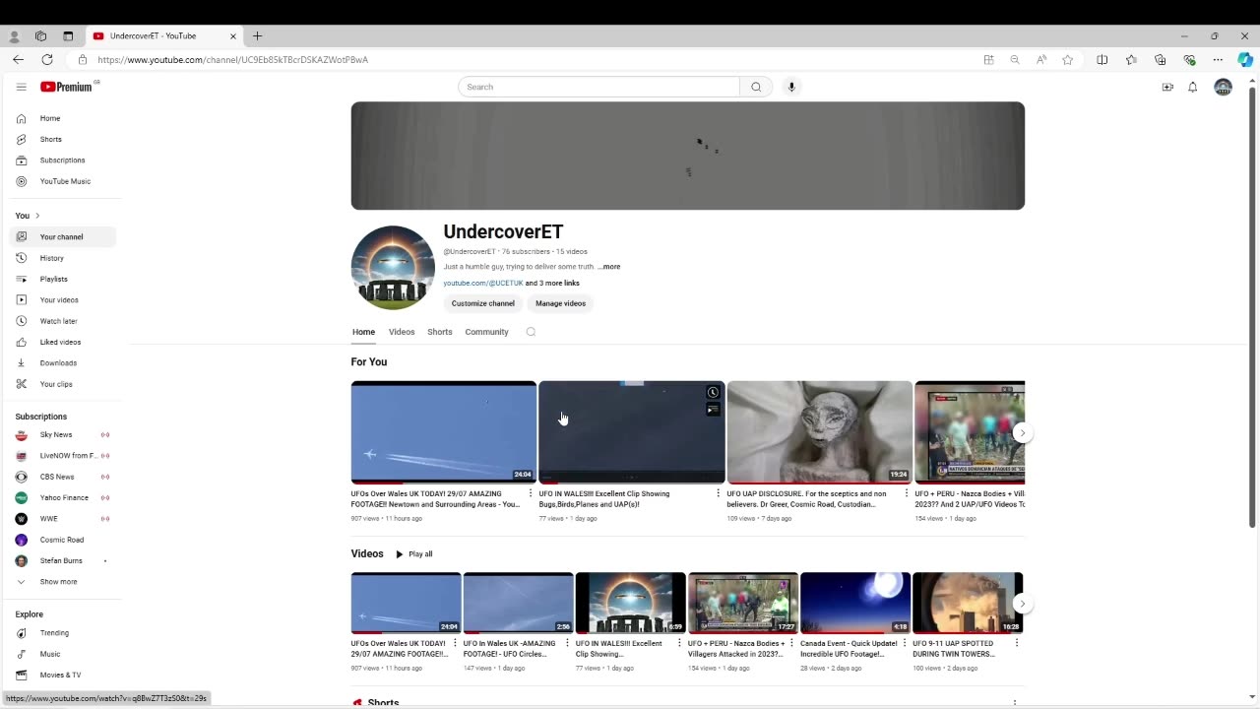Click the YouTube Premium logo
The image size is (1260, 709).
tap(69, 87)
